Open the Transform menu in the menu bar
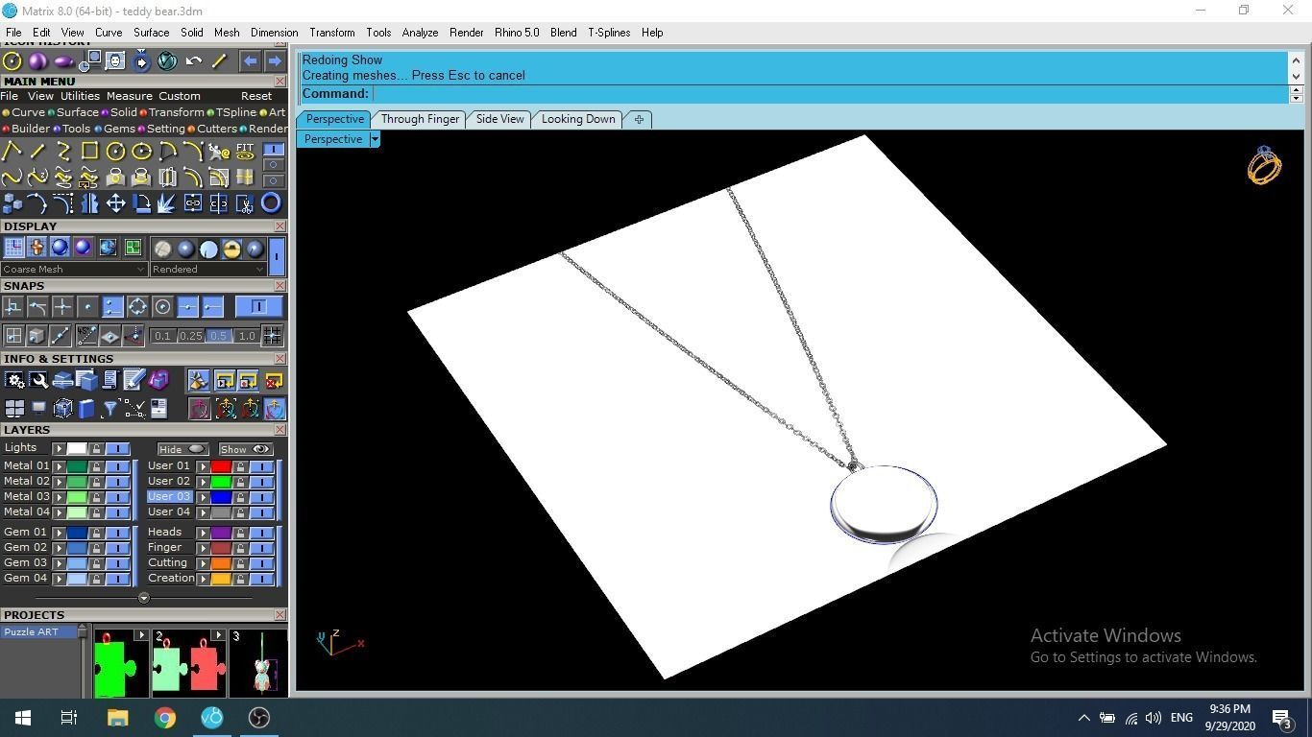Image resolution: width=1312 pixels, height=737 pixels. tap(332, 33)
